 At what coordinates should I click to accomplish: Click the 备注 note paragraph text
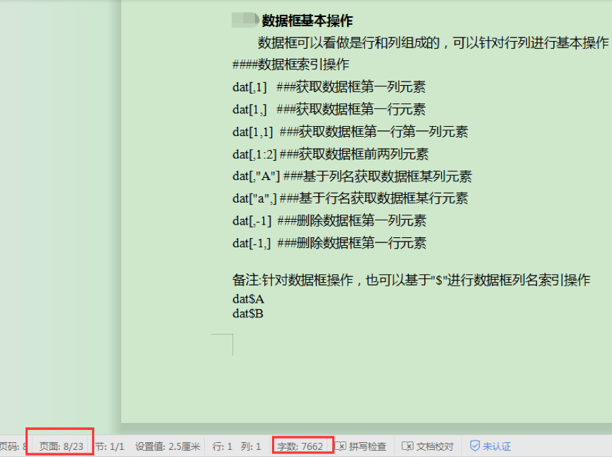point(411,280)
